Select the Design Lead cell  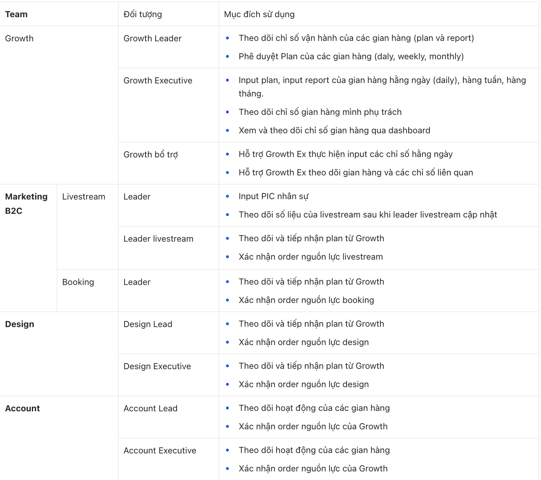coord(148,324)
